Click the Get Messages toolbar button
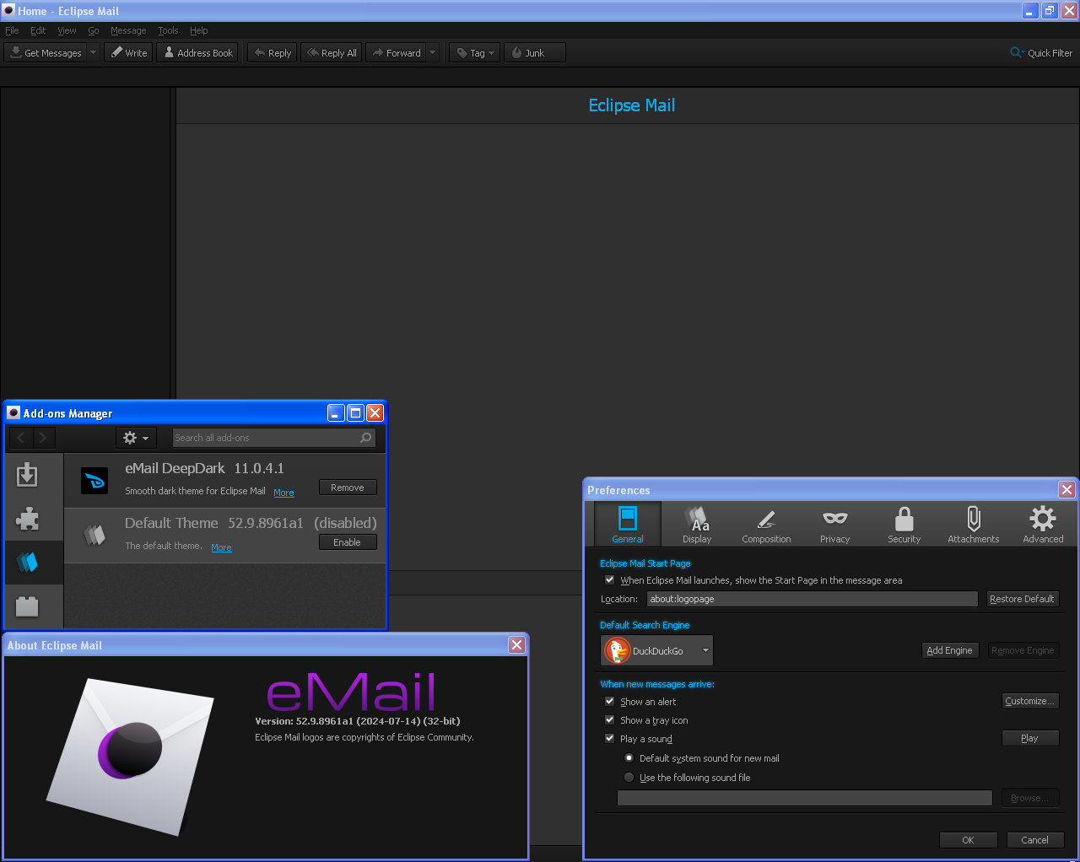The image size is (1080, 862). click(x=46, y=52)
